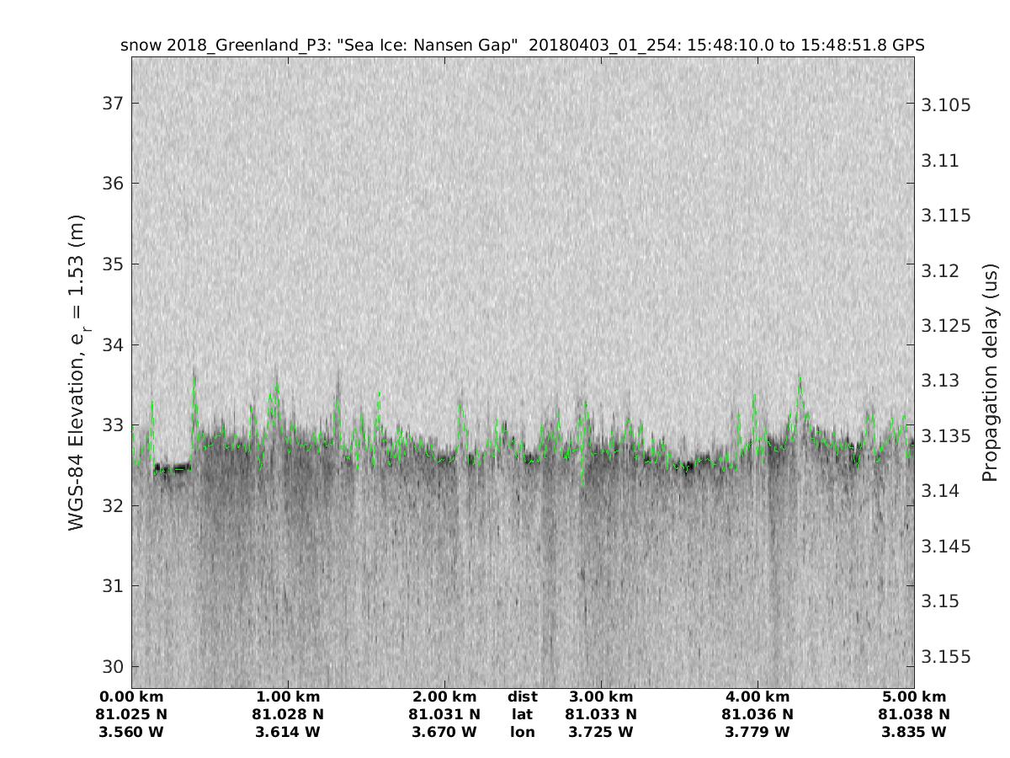Click the 'lat' axis legend text
The width and height of the screenshot is (1010, 758).
(x=522, y=714)
